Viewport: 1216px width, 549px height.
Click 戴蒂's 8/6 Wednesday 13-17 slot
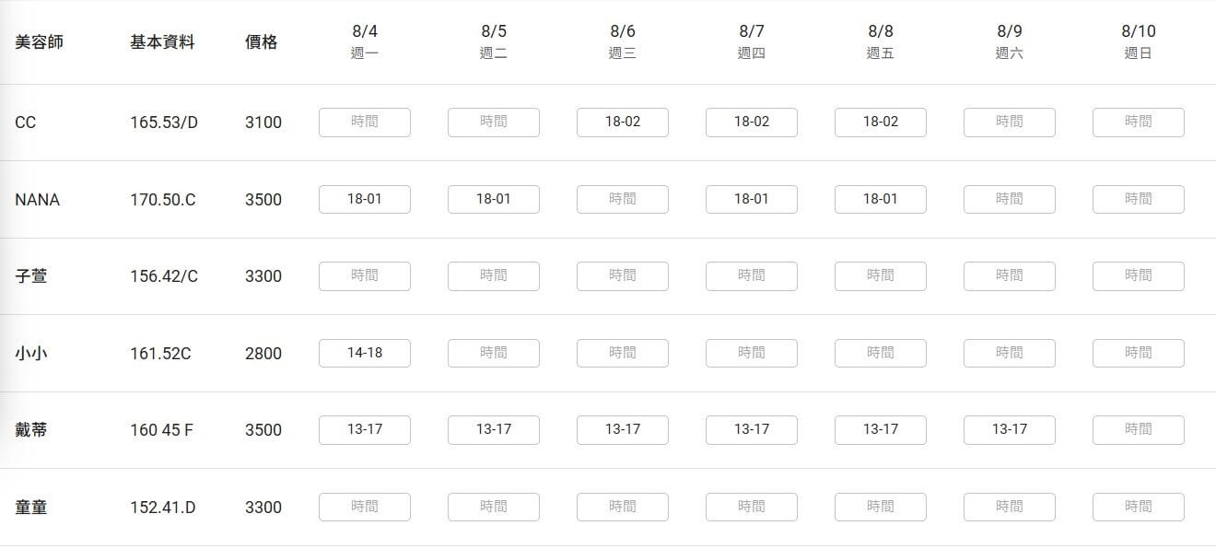pyautogui.click(x=623, y=429)
